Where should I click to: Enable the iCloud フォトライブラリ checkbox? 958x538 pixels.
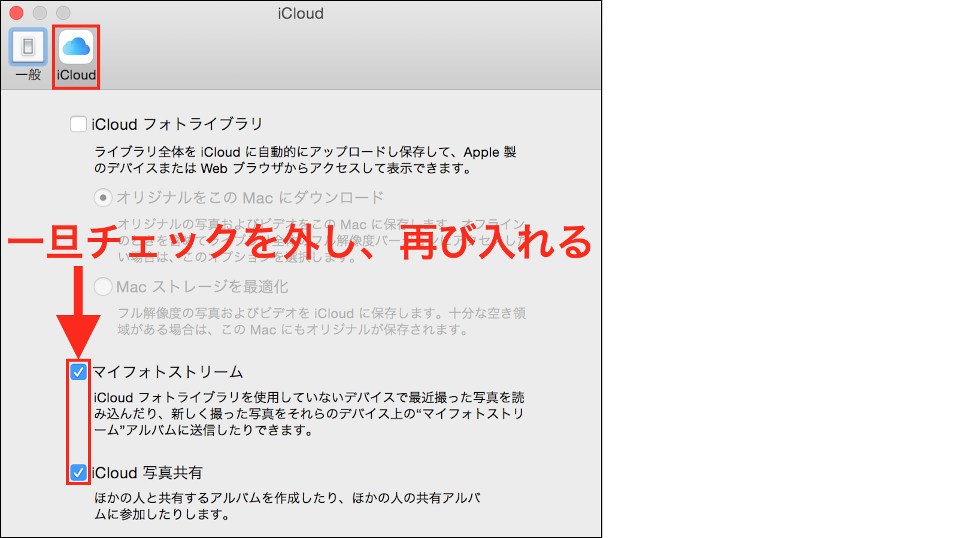pyautogui.click(x=78, y=124)
